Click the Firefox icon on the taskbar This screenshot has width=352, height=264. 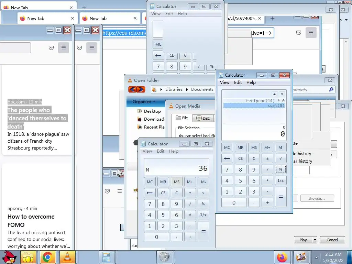(282, 257)
